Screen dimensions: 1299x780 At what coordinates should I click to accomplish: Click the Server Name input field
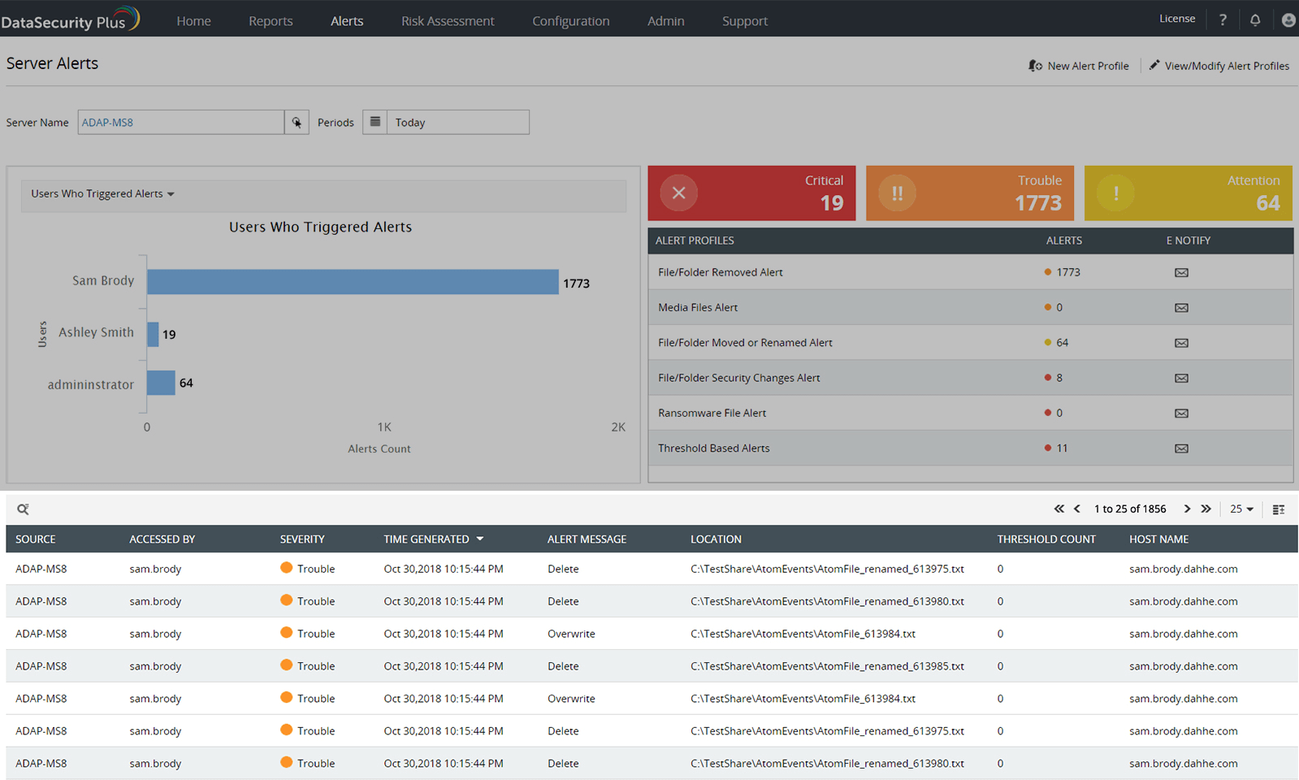180,123
